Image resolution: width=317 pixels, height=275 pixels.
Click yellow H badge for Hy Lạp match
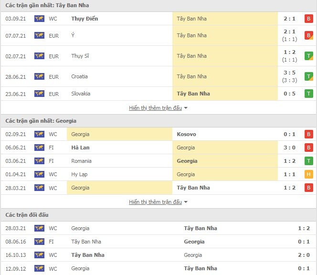tap(308, 174)
